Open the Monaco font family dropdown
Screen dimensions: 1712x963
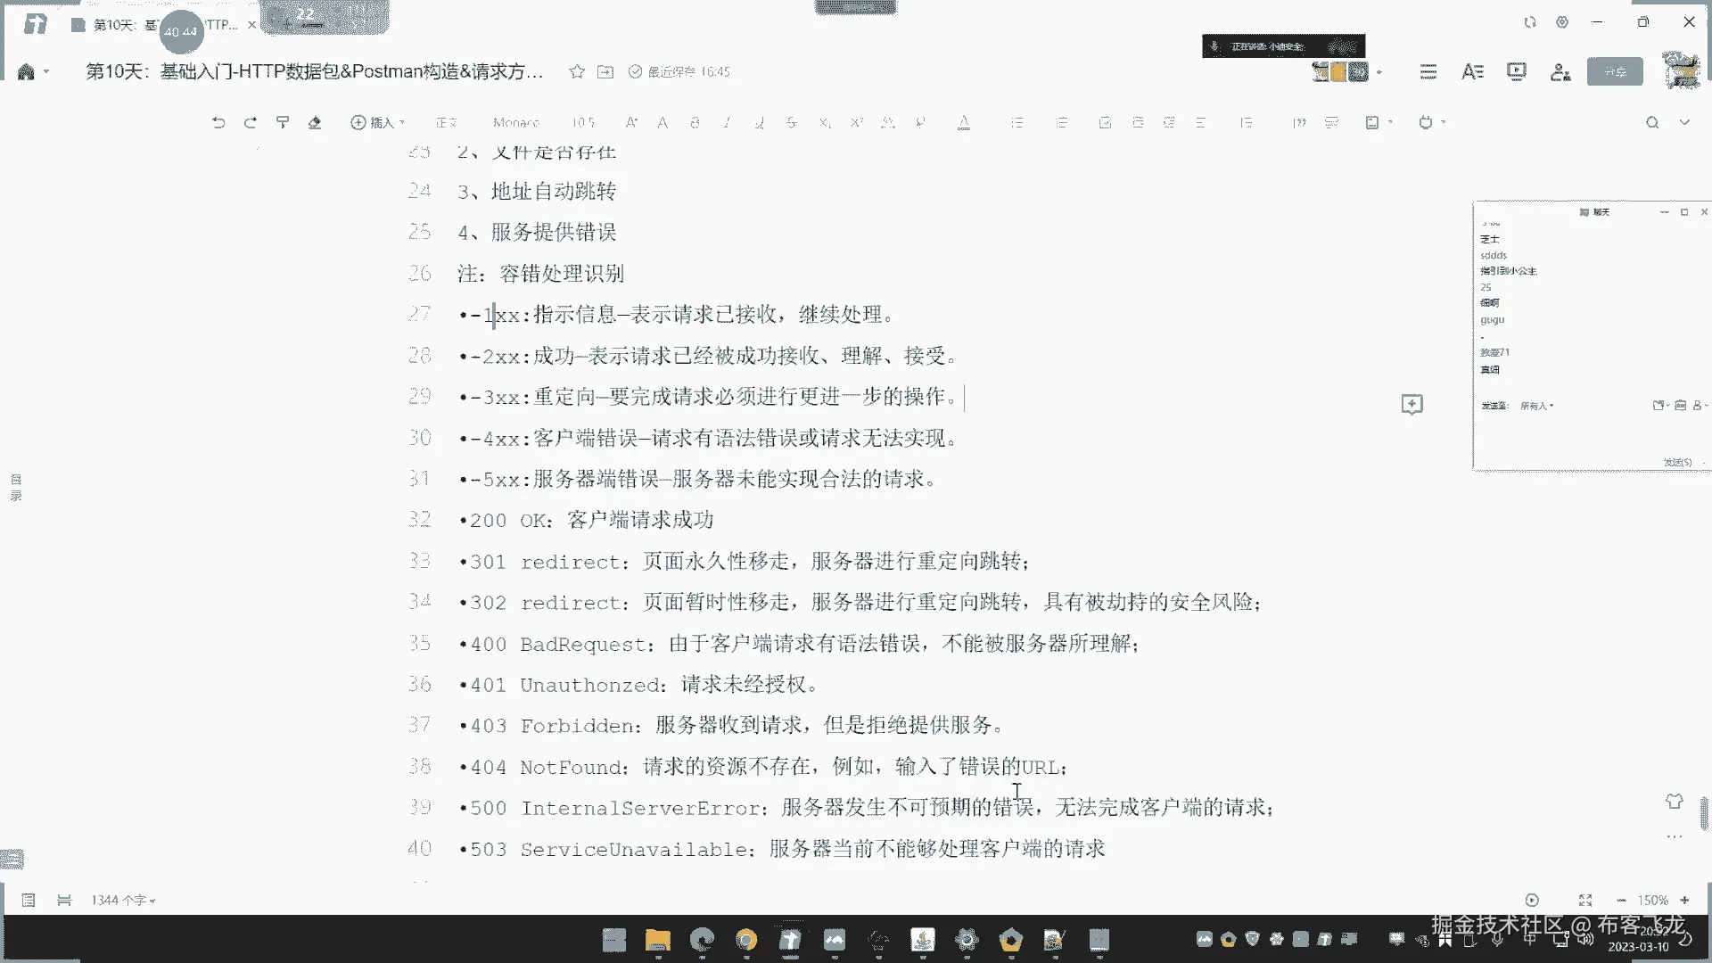click(516, 123)
